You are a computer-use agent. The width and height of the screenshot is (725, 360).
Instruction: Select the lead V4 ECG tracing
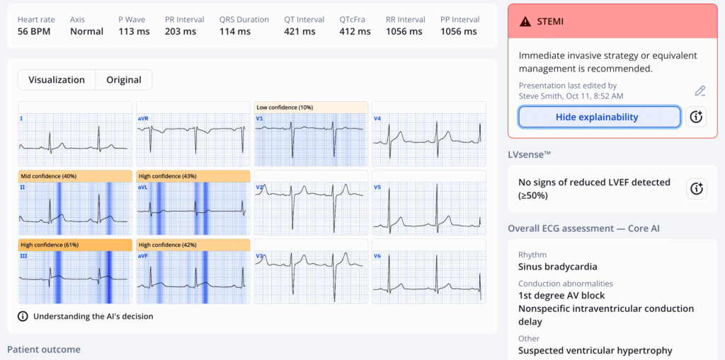(429, 134)
